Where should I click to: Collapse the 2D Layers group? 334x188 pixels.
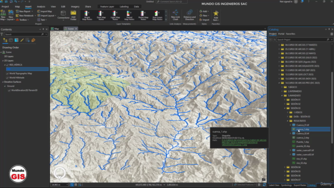click(x=3, y=61)
